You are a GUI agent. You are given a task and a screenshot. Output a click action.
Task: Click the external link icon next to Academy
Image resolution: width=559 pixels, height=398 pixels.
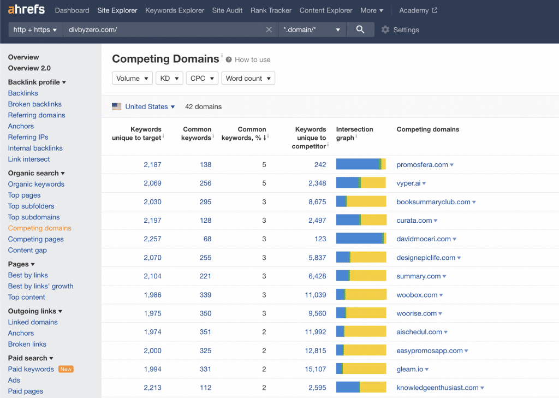[x=434, y=10]
